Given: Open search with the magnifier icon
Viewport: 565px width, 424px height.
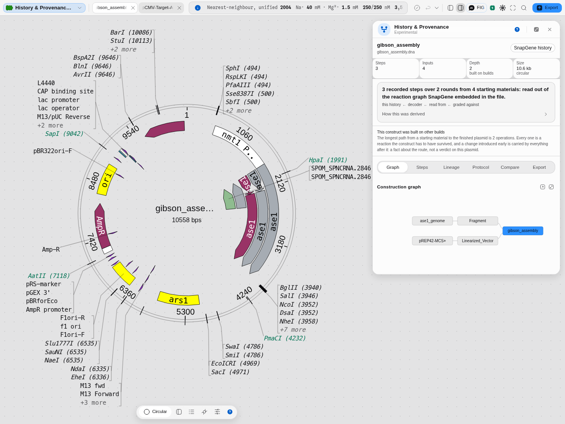Looking at the screenshot, I should [524, 8].
